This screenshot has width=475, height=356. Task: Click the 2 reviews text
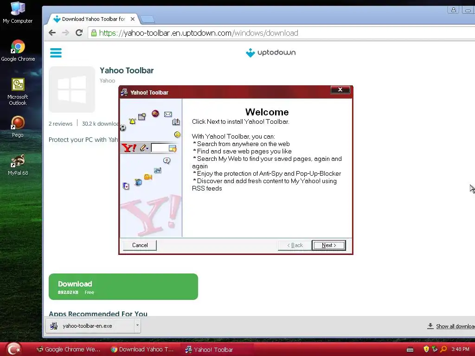(61, 123)
